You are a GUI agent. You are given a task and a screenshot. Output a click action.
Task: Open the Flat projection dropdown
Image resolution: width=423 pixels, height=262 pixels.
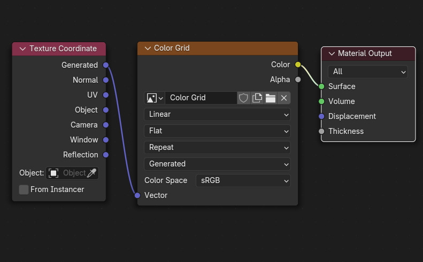(217, 131)
